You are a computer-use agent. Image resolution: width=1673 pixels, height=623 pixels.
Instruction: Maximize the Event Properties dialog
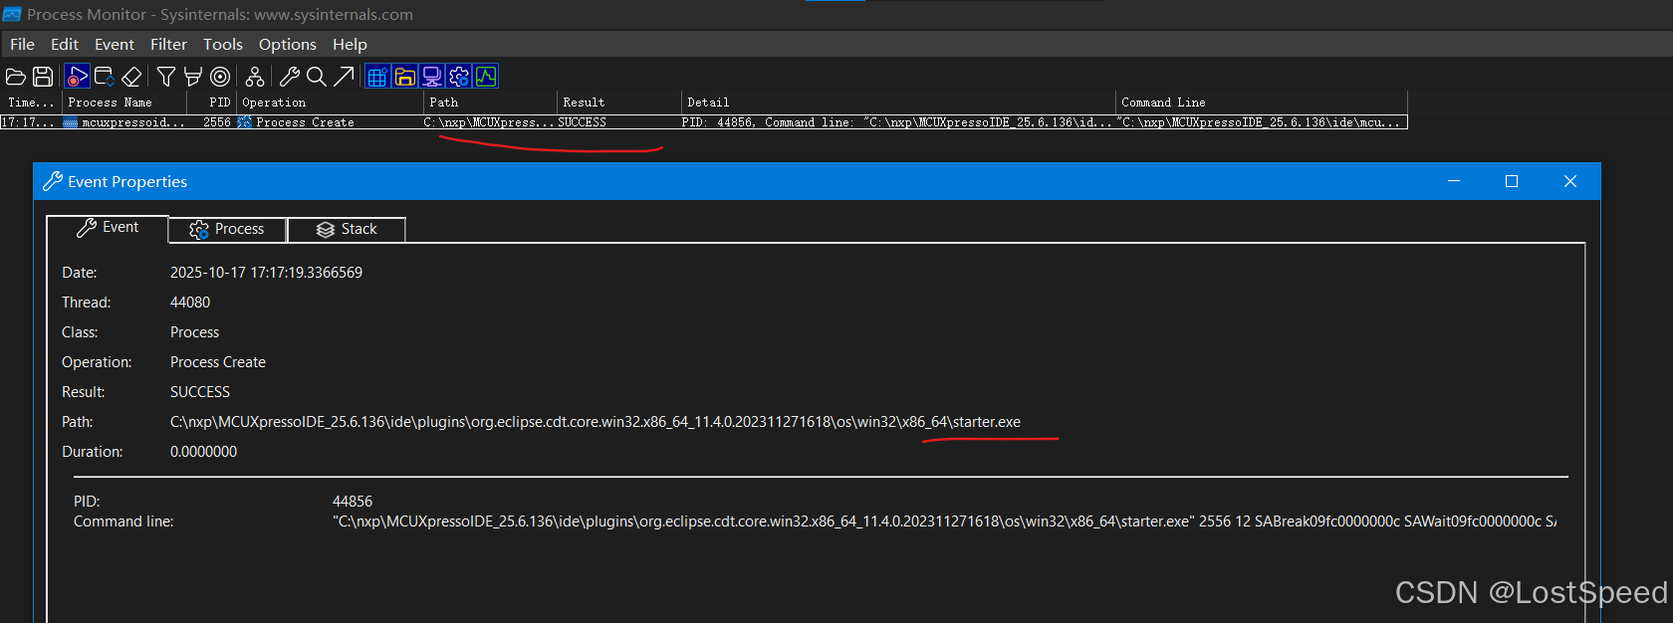pyautogui.click(x=1512, y=181)
